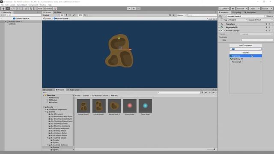Switch to the Console tab
274x154 pixels.
(48, 90)
